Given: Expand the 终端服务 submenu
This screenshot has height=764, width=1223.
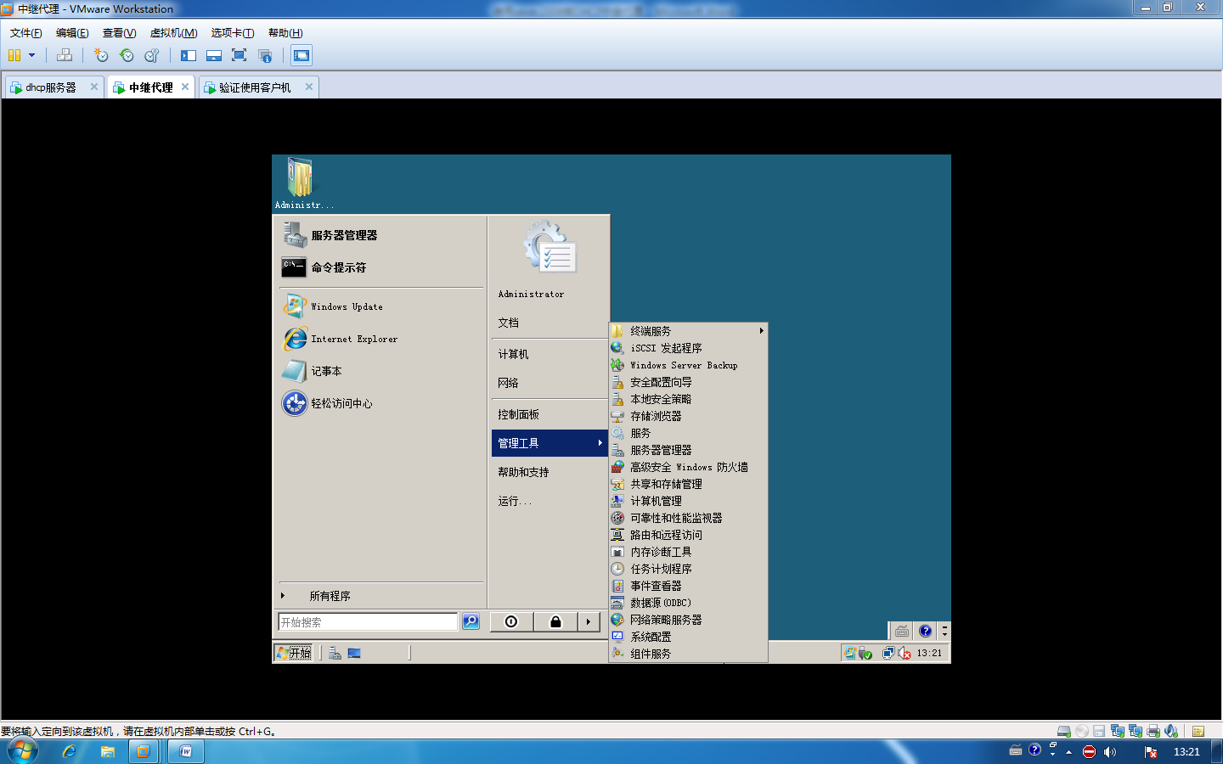Looking at the screenshot, I should [688, 331].
